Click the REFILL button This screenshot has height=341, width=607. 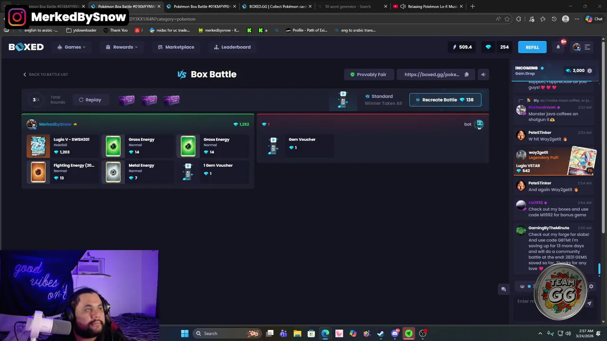[532, 47]
